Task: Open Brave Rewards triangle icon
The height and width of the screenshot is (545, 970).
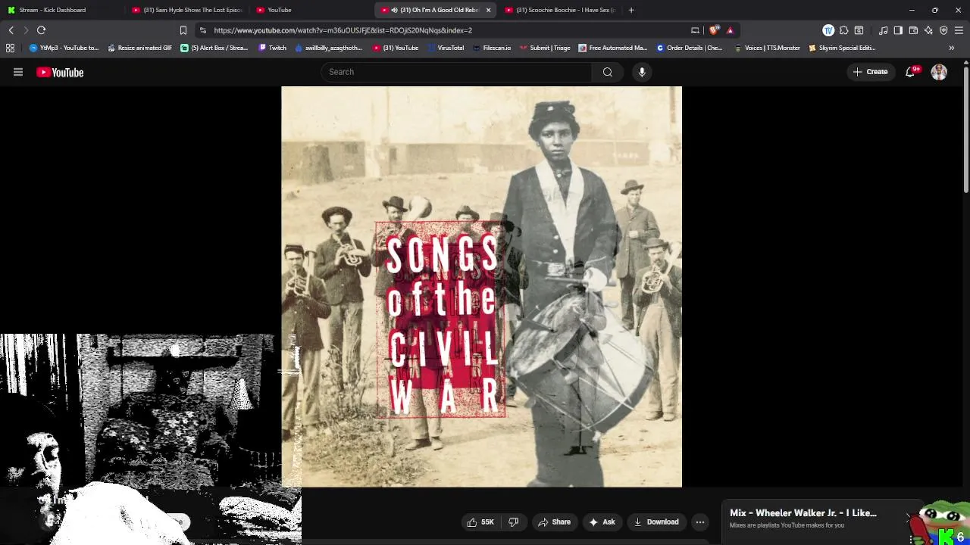Action: pyautogui.click(x=730, y=30)
